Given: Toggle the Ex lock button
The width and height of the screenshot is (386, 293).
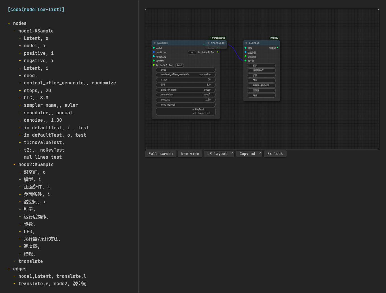Looking at the screenshot, I should pyautogui.click(x=275, y=154).
